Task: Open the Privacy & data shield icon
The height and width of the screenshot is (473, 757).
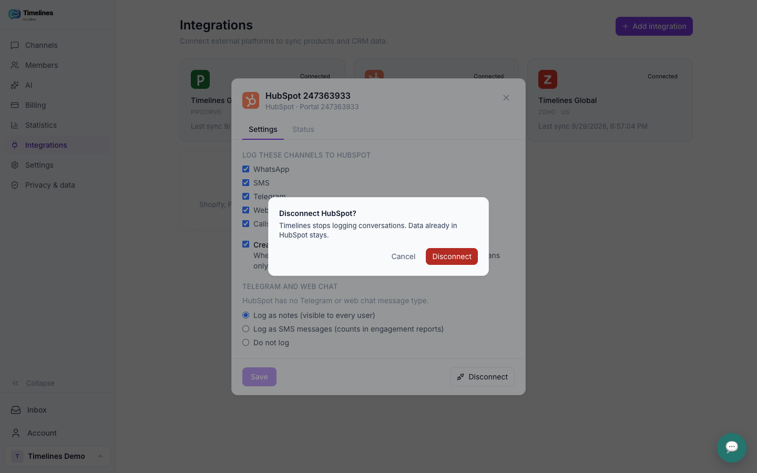Action: pos(15,185)
